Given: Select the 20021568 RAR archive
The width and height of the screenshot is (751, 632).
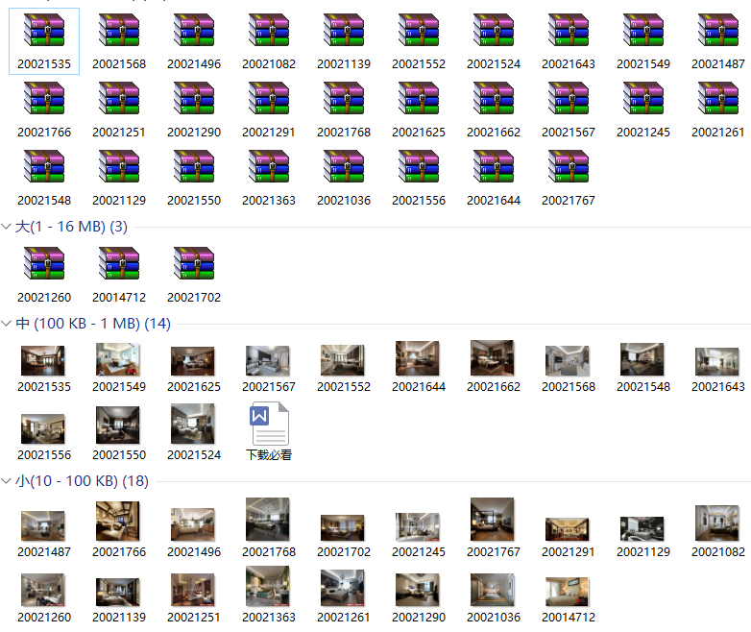Looking at the screenshot, I should [x=119, y=30].
